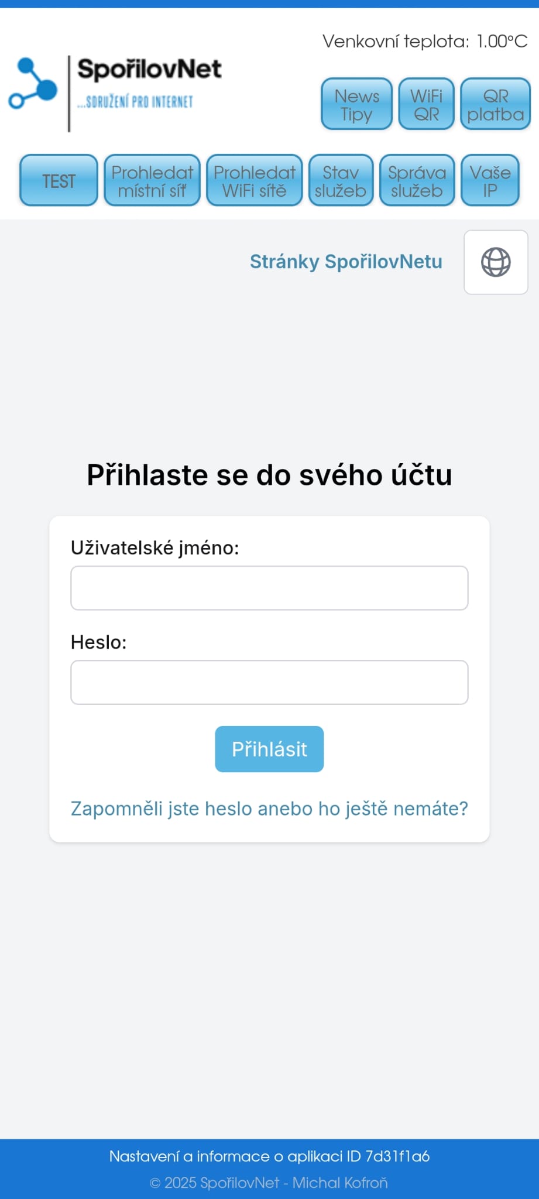Image resolution: width=539 pixels, height=1199 pixels.
Task: Open Nastavení a informace o aplikaci
Action: 269,1156
